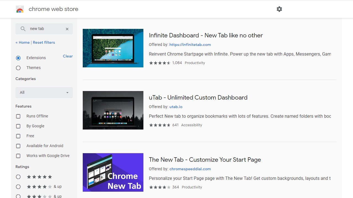Image resolution: width=353 pixels, height=198 pixels.
Task: Select the four stars & up filter
Action: 18,187
